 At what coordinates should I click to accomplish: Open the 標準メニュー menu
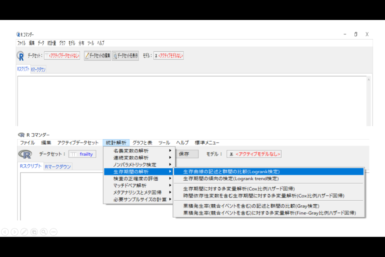click(207, 143)
